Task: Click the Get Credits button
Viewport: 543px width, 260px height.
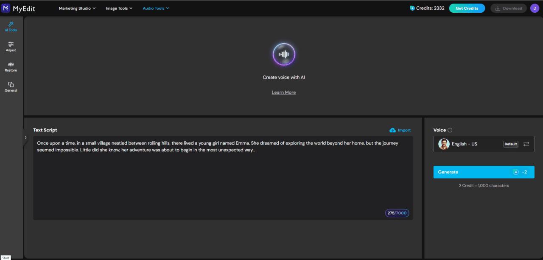Action: 467,8
